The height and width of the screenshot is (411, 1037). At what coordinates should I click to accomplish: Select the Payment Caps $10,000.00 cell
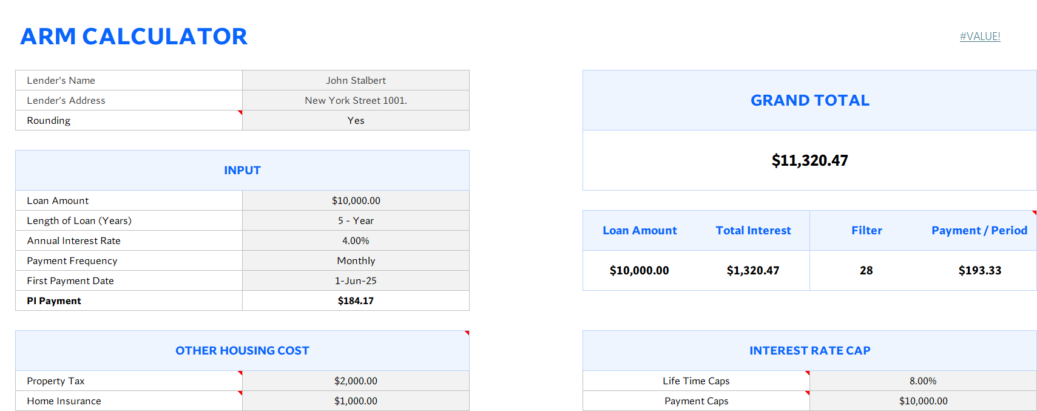coord(923,401)
